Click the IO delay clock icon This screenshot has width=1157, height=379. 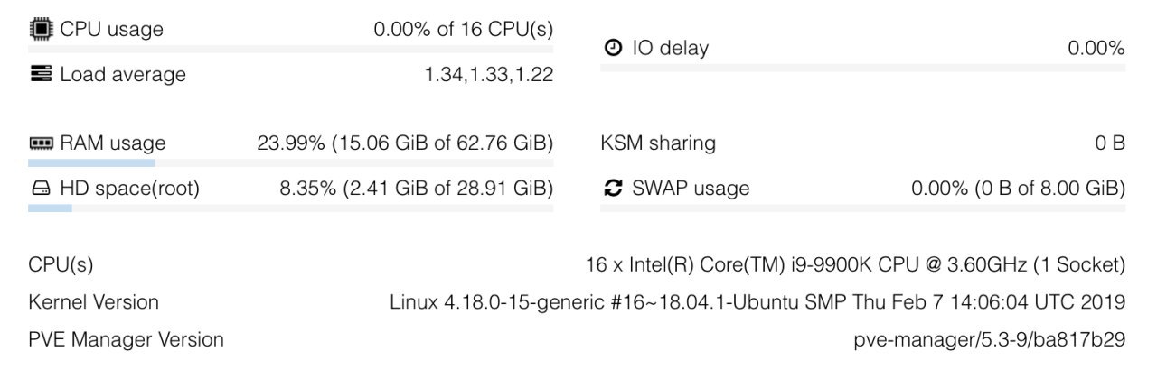[613, 48]
